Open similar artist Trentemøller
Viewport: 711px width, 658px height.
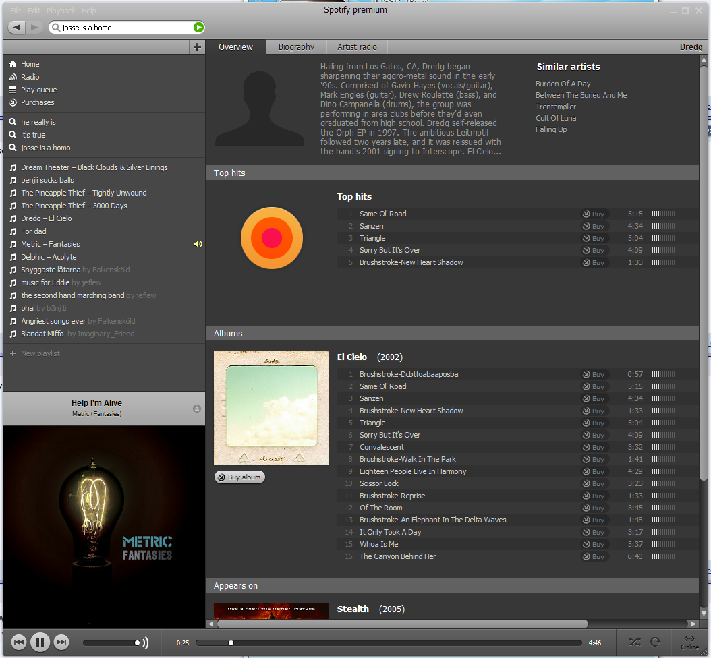coord(555,107)
